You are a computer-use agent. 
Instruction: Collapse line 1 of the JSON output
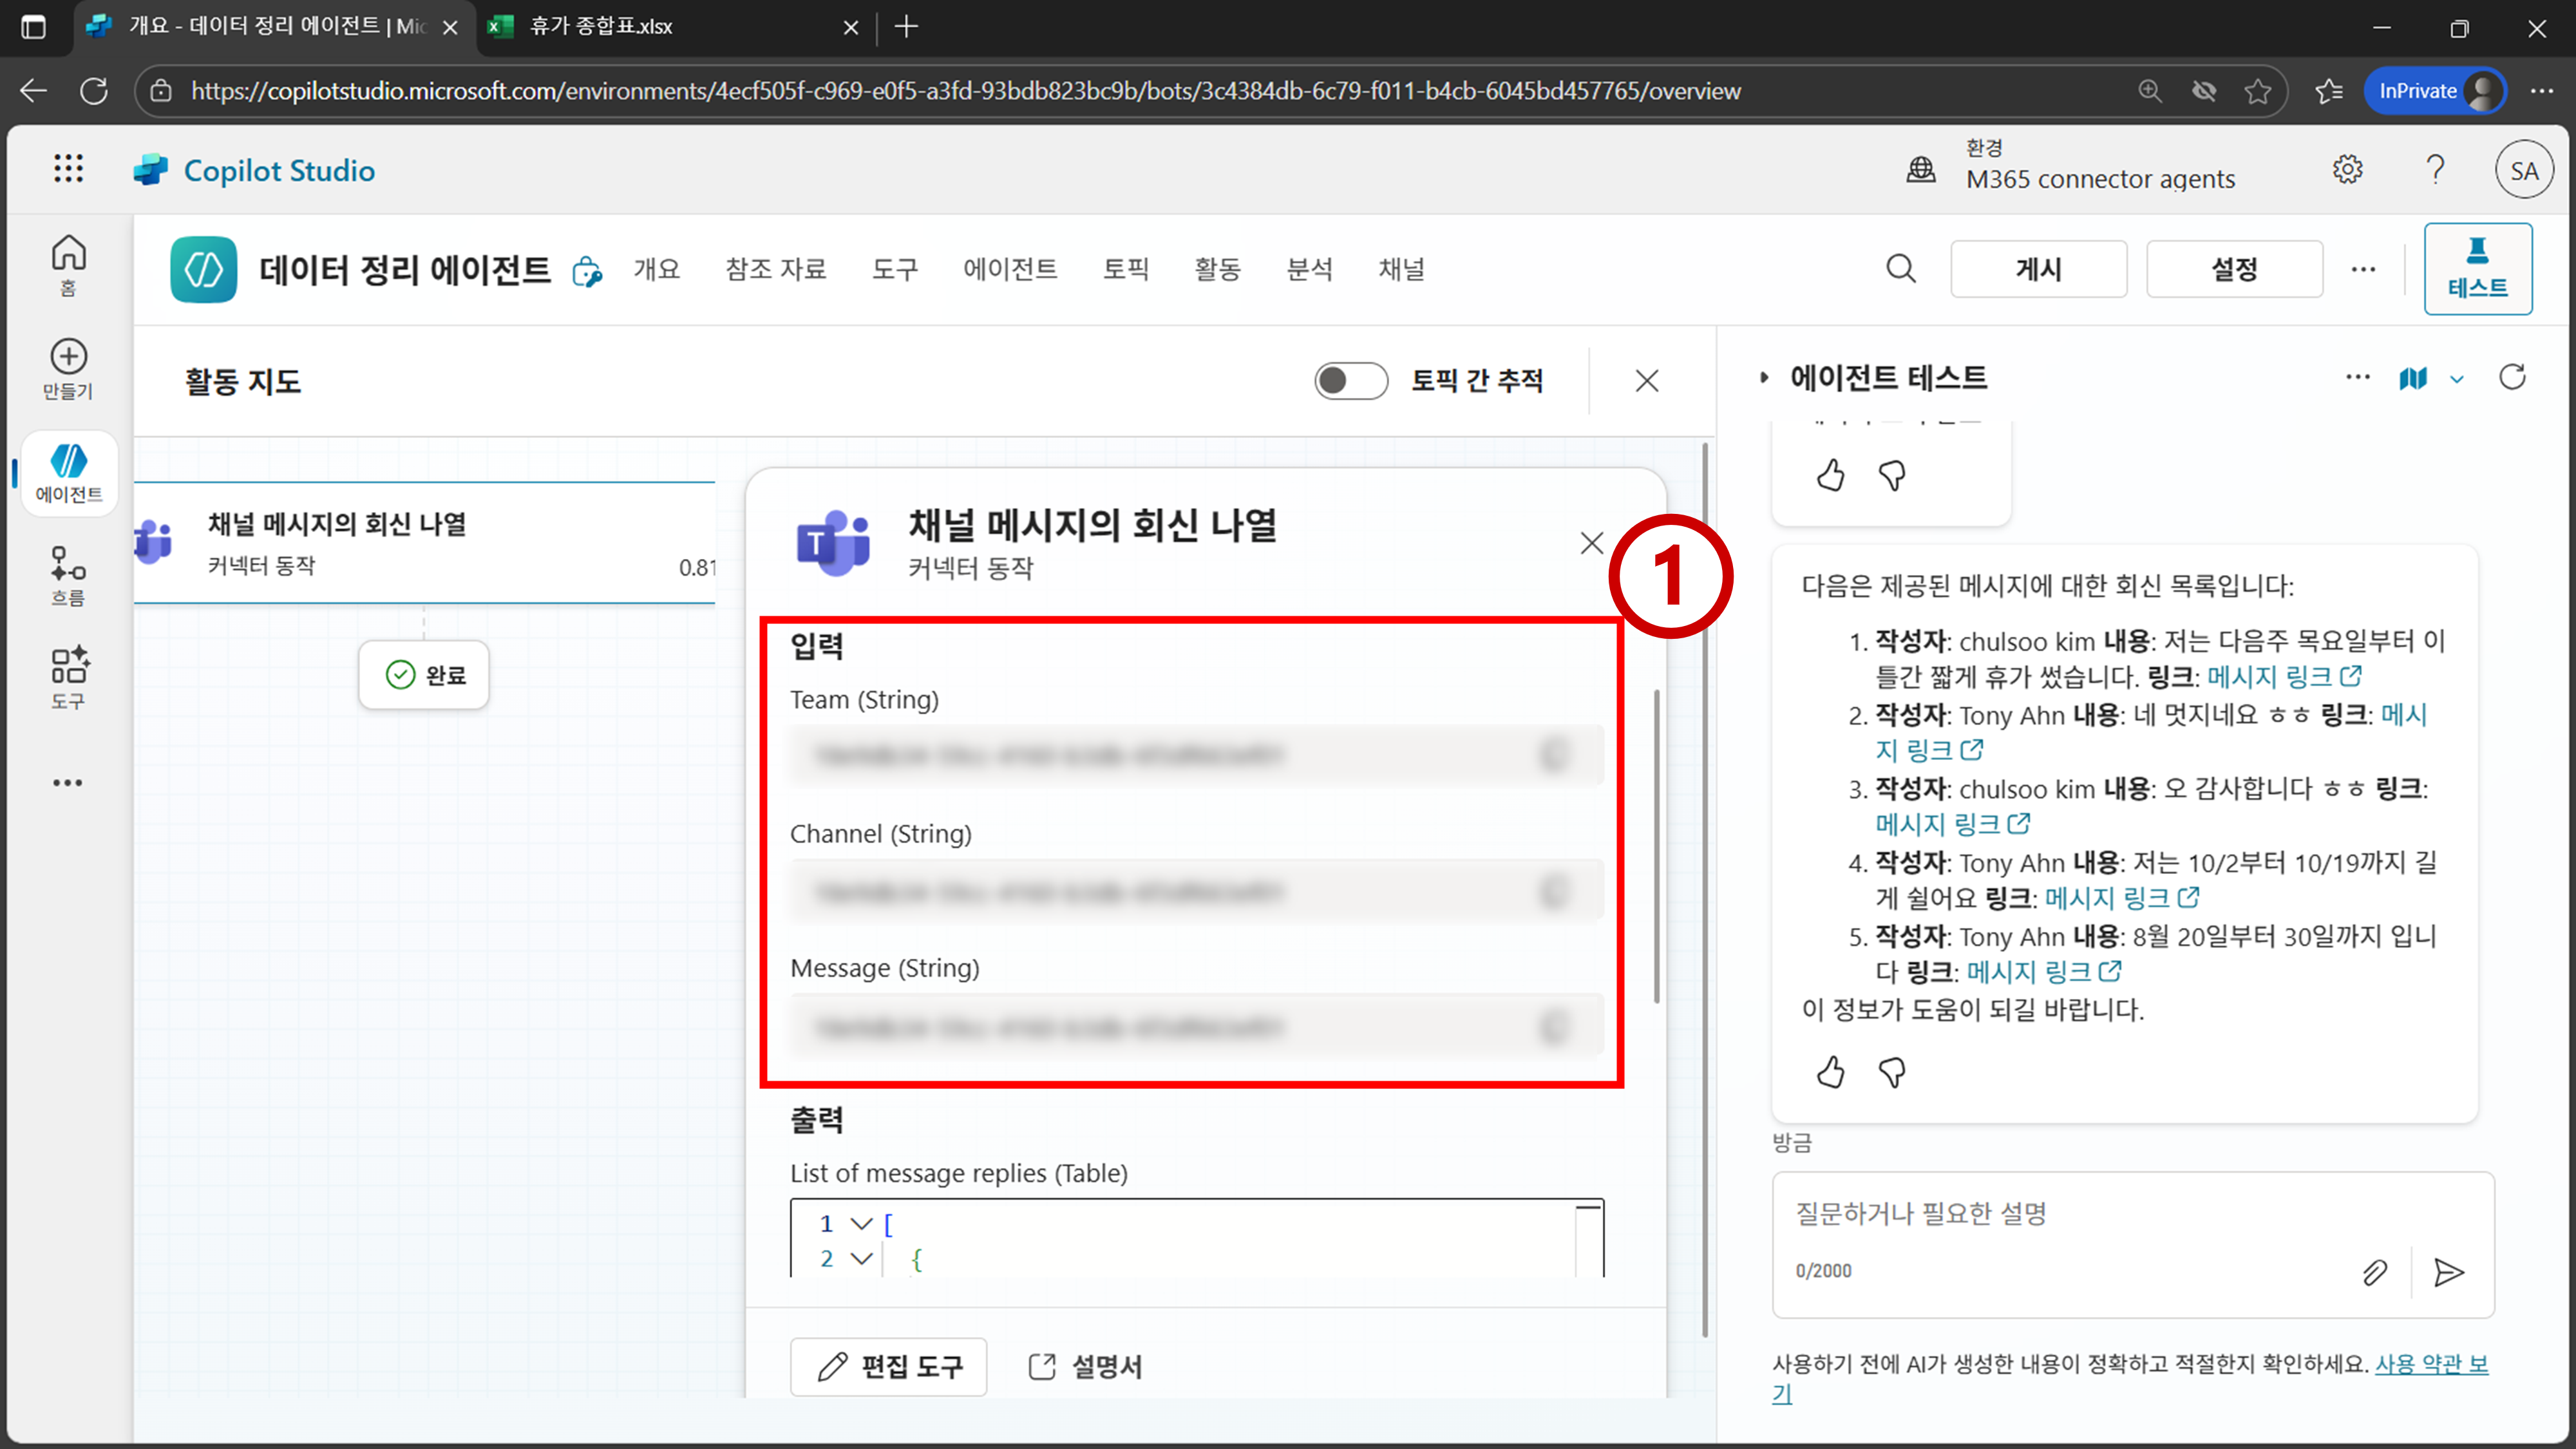click(x=861, y=1224)
